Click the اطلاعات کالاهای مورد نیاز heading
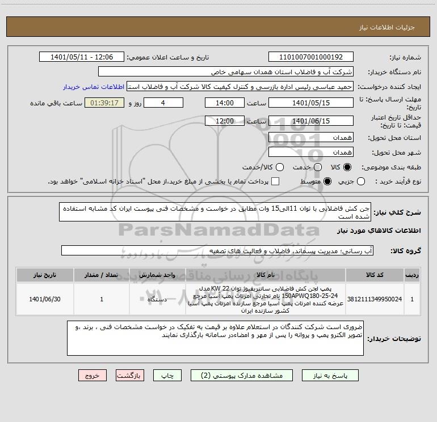The width and height of the screenshot is (437, 422). point(379,231)
